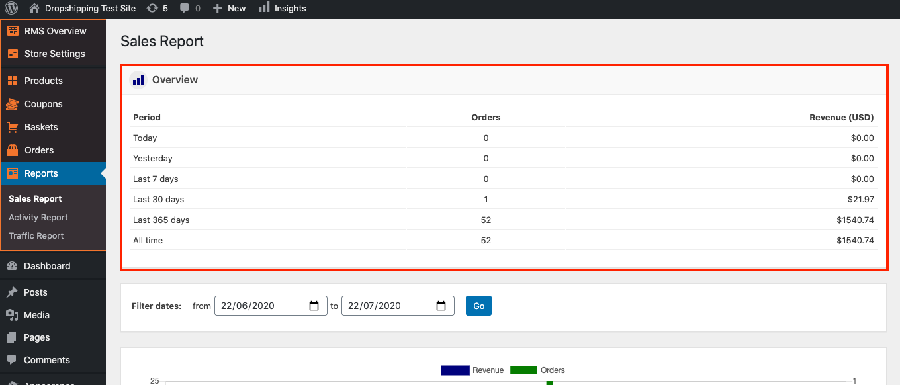The width and height of the screenshot is (900, 385).
Task: Click Insights text in the admin bar
Action: point(290,9)
